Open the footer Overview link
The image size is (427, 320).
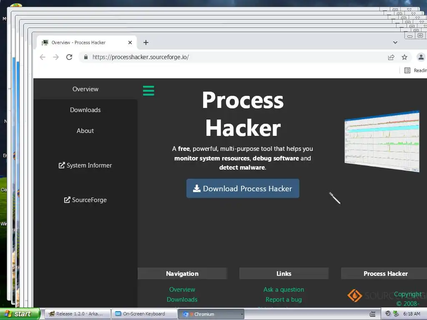click(x=182, y=290)
